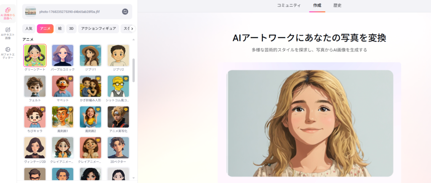
Task: Click premium badge on マペット style
Action: click(x=70, y=78)
